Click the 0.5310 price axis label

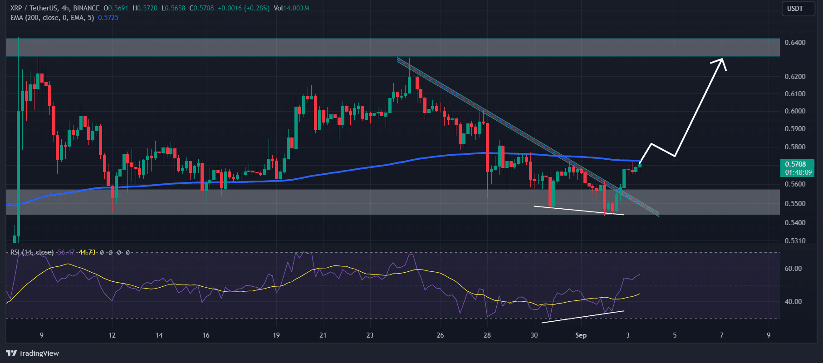(795, 240)
